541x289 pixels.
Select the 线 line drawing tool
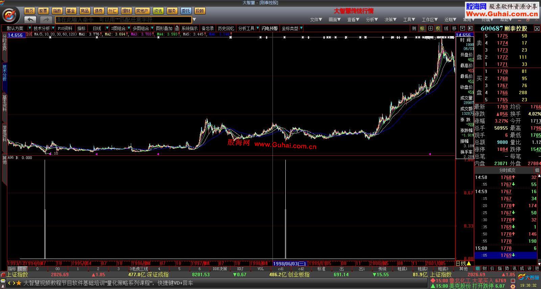pyautogui.click(x=446, y=28)
